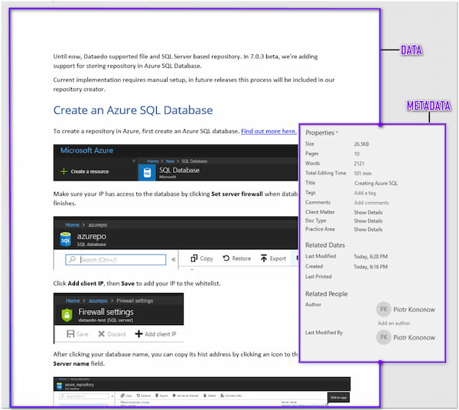Click the green plus 'Create a resource' icon
The width and height of the screenshot is (459, 410).
tap(64, 171)
